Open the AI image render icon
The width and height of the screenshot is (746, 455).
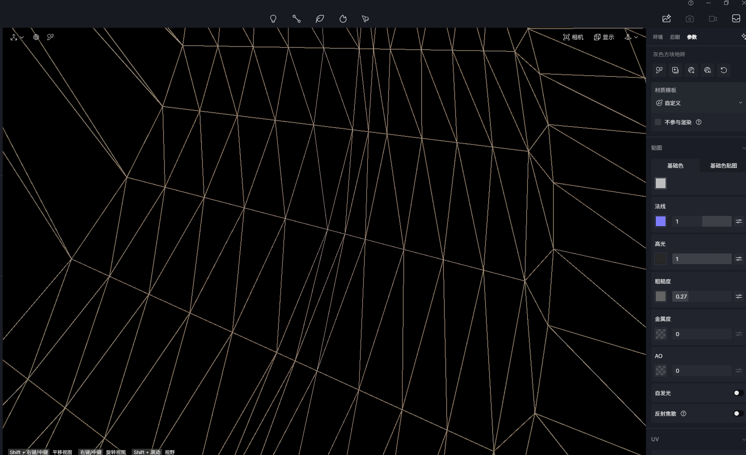(x=666, y=18)
